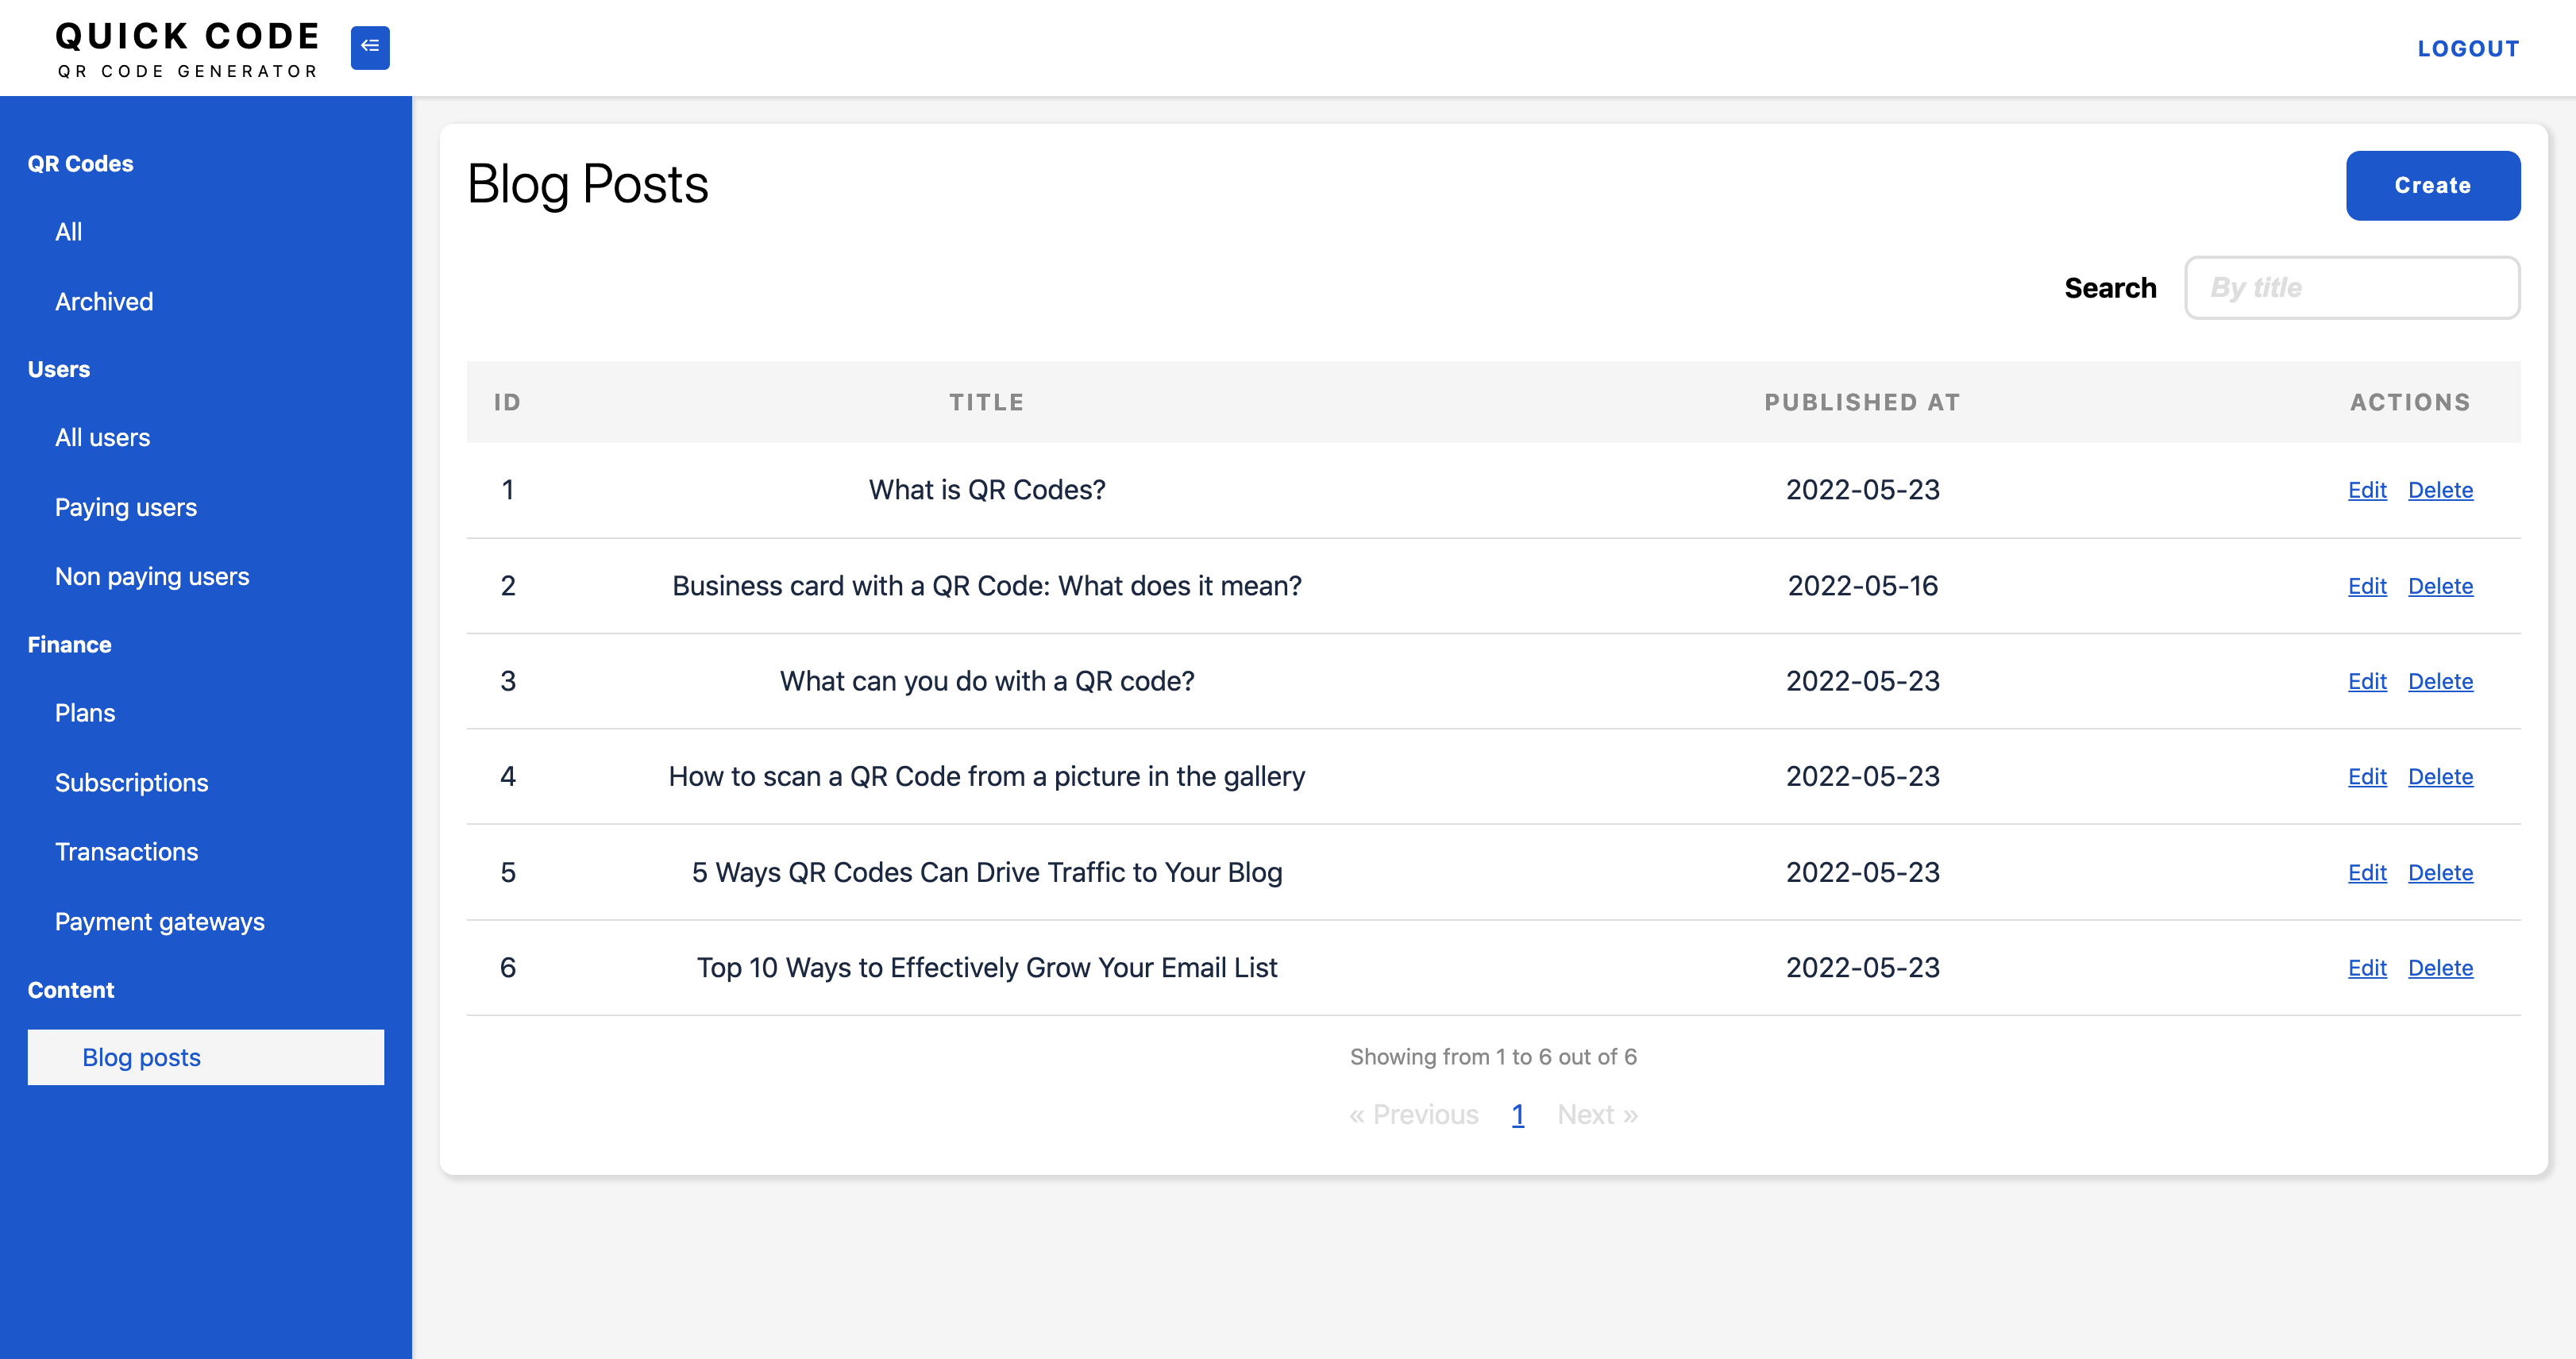This screenshot has height=1359, width=2576.
Task: Open the Subscriptions page
Action: coord(132,782)
